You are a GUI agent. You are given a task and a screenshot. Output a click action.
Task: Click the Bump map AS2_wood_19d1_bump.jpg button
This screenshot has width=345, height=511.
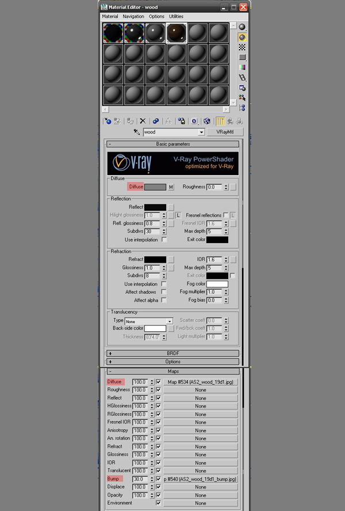pos(200,479)
